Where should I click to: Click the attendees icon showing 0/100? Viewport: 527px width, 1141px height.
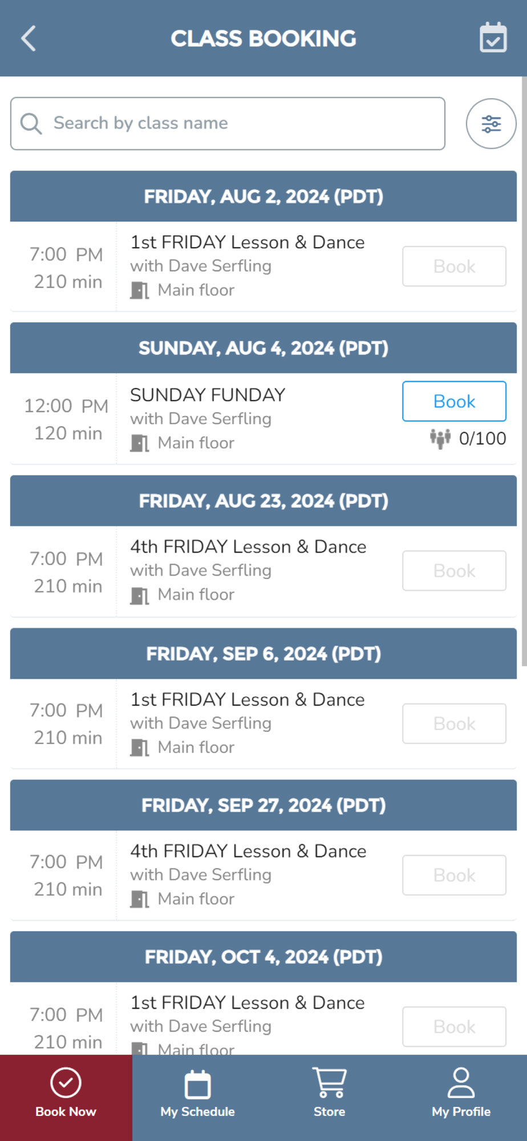point(440,438)
